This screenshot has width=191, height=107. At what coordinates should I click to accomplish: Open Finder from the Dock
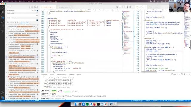coord(76,104)
